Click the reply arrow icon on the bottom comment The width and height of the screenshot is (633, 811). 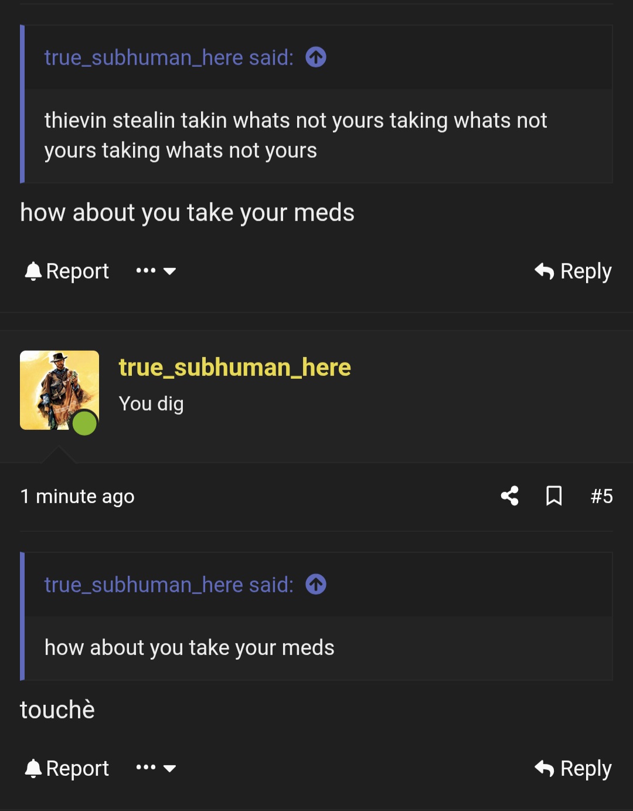(x=544, y=768)
